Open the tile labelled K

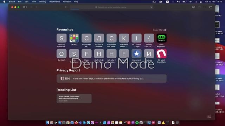(x=124, y=38)
